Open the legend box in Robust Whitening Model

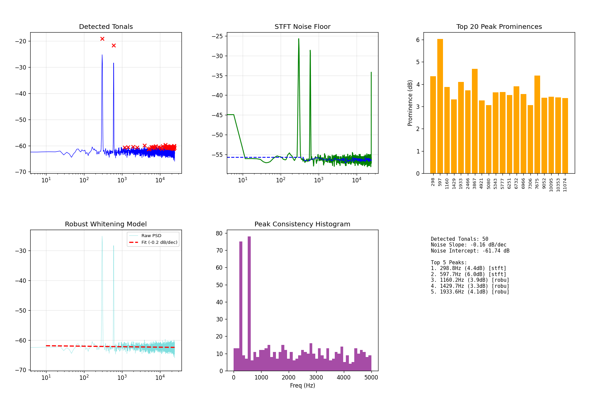(153, 239)
